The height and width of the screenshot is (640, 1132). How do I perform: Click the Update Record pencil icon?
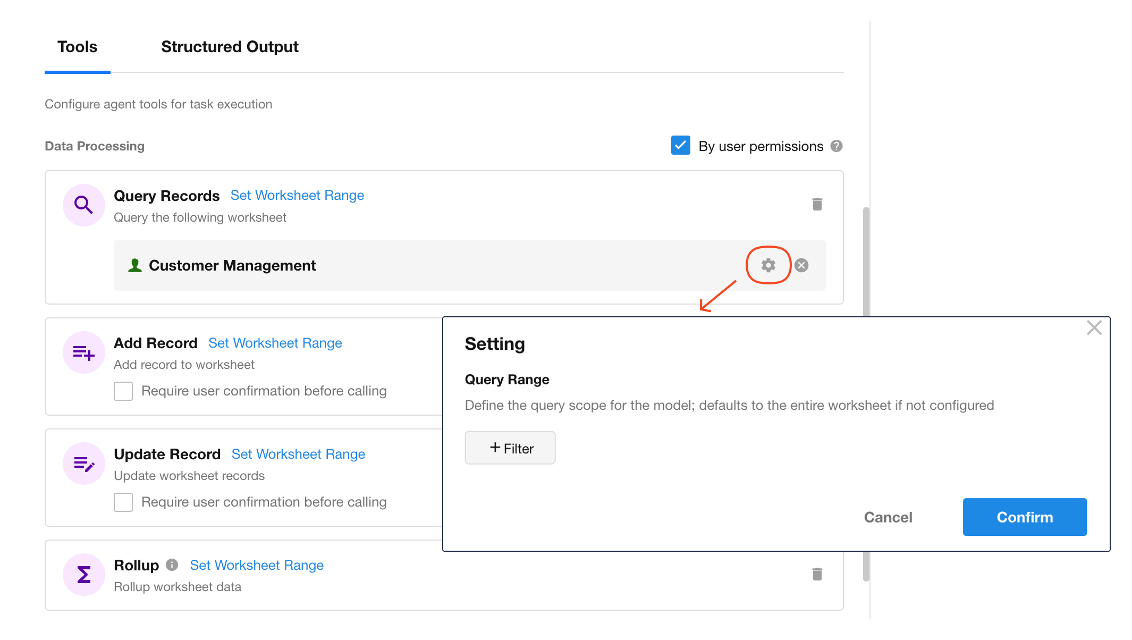click(83, 464)
